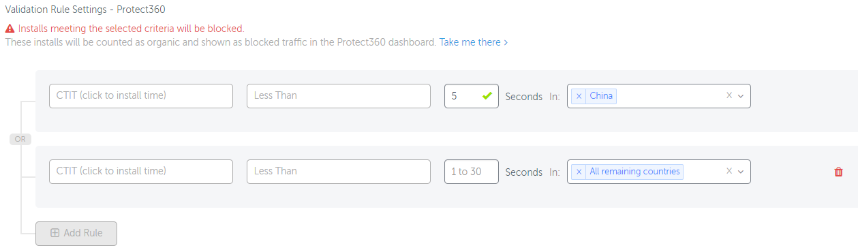Follow the Take me there link
This screenshot has width=858, height=250.
click(474, 42)
